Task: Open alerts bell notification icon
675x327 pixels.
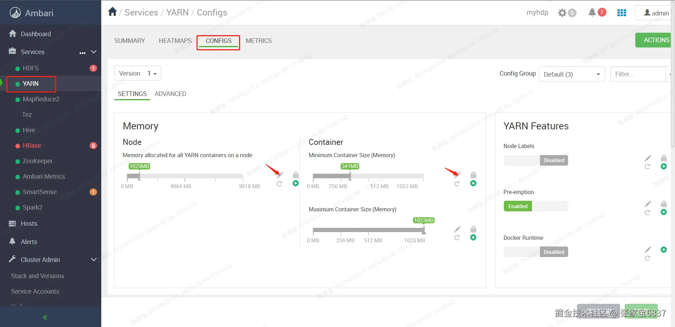Action: pos(592,13)
